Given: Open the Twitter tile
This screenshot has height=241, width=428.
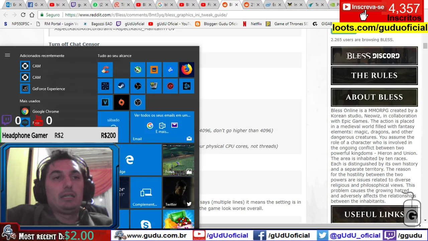Looking at the screenshot, I should point(178,193).
